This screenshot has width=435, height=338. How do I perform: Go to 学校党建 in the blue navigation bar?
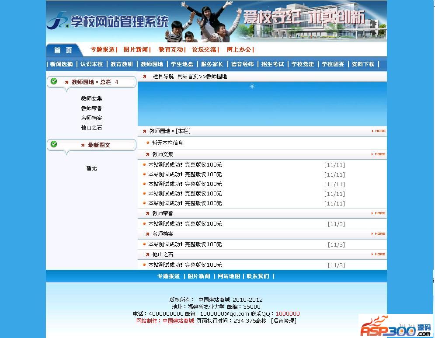303,64
